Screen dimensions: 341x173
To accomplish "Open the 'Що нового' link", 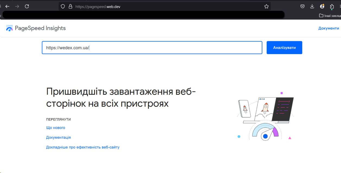I will tap(56, 128).
